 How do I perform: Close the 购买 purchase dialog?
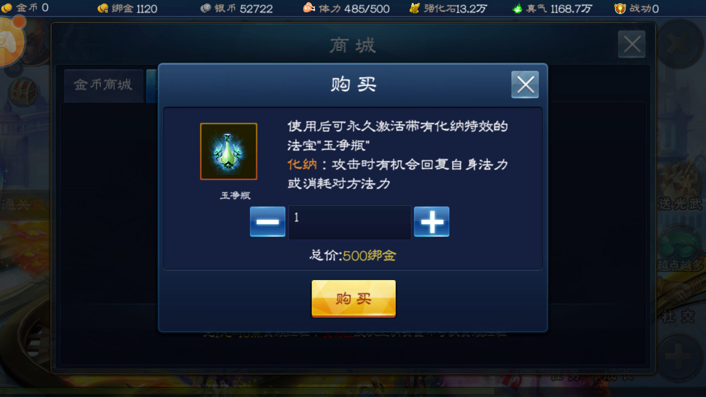click(x=525, y=85)
